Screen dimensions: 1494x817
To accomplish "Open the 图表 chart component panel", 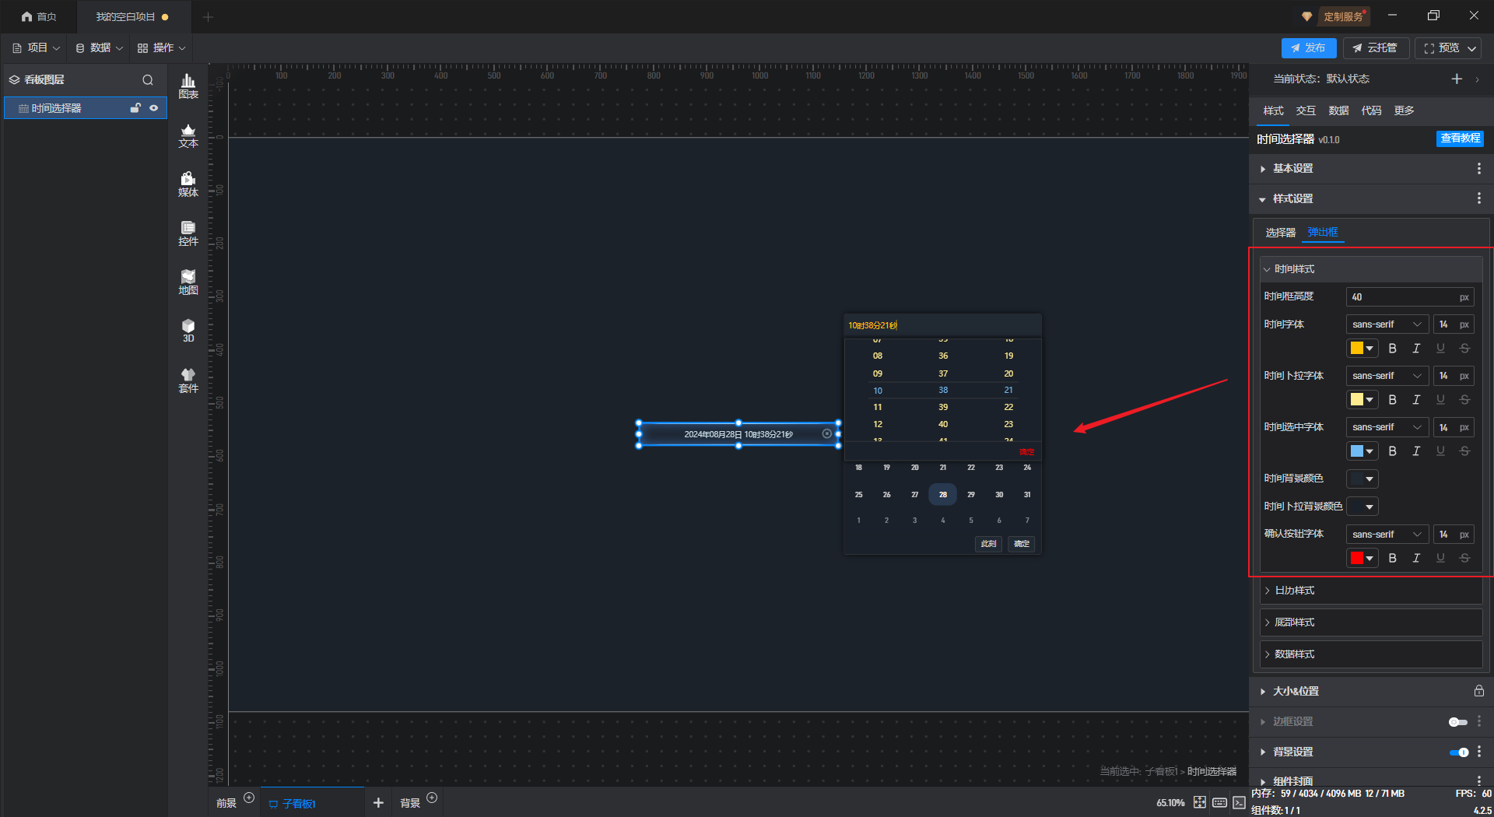I will click(x=188, y=86).
